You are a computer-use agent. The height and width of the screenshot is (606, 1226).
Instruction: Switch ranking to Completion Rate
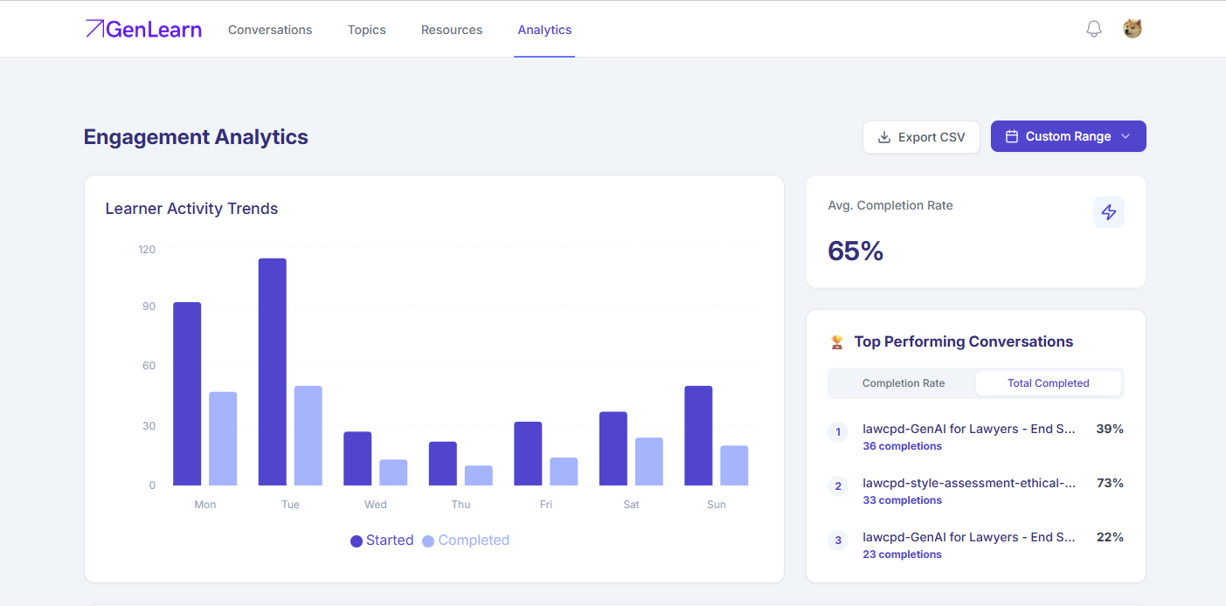coord(904,383)
